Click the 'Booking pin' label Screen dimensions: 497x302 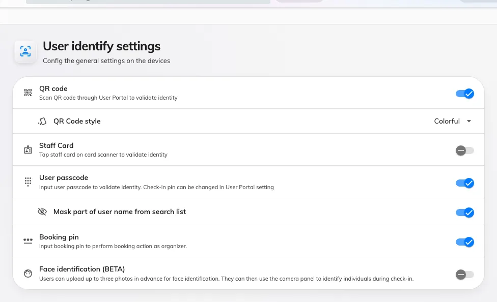59,237
